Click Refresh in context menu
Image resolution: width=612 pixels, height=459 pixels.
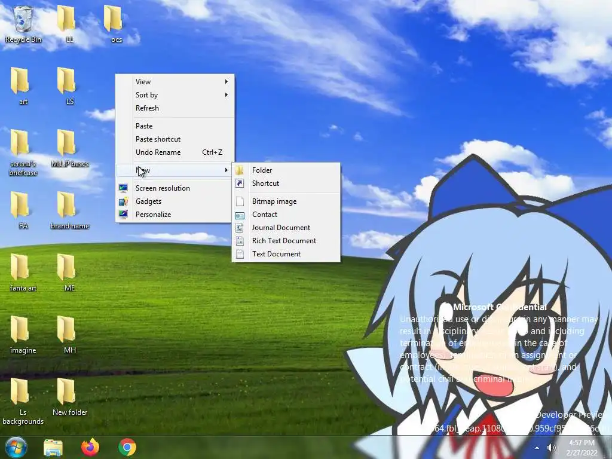click(175, 108)
